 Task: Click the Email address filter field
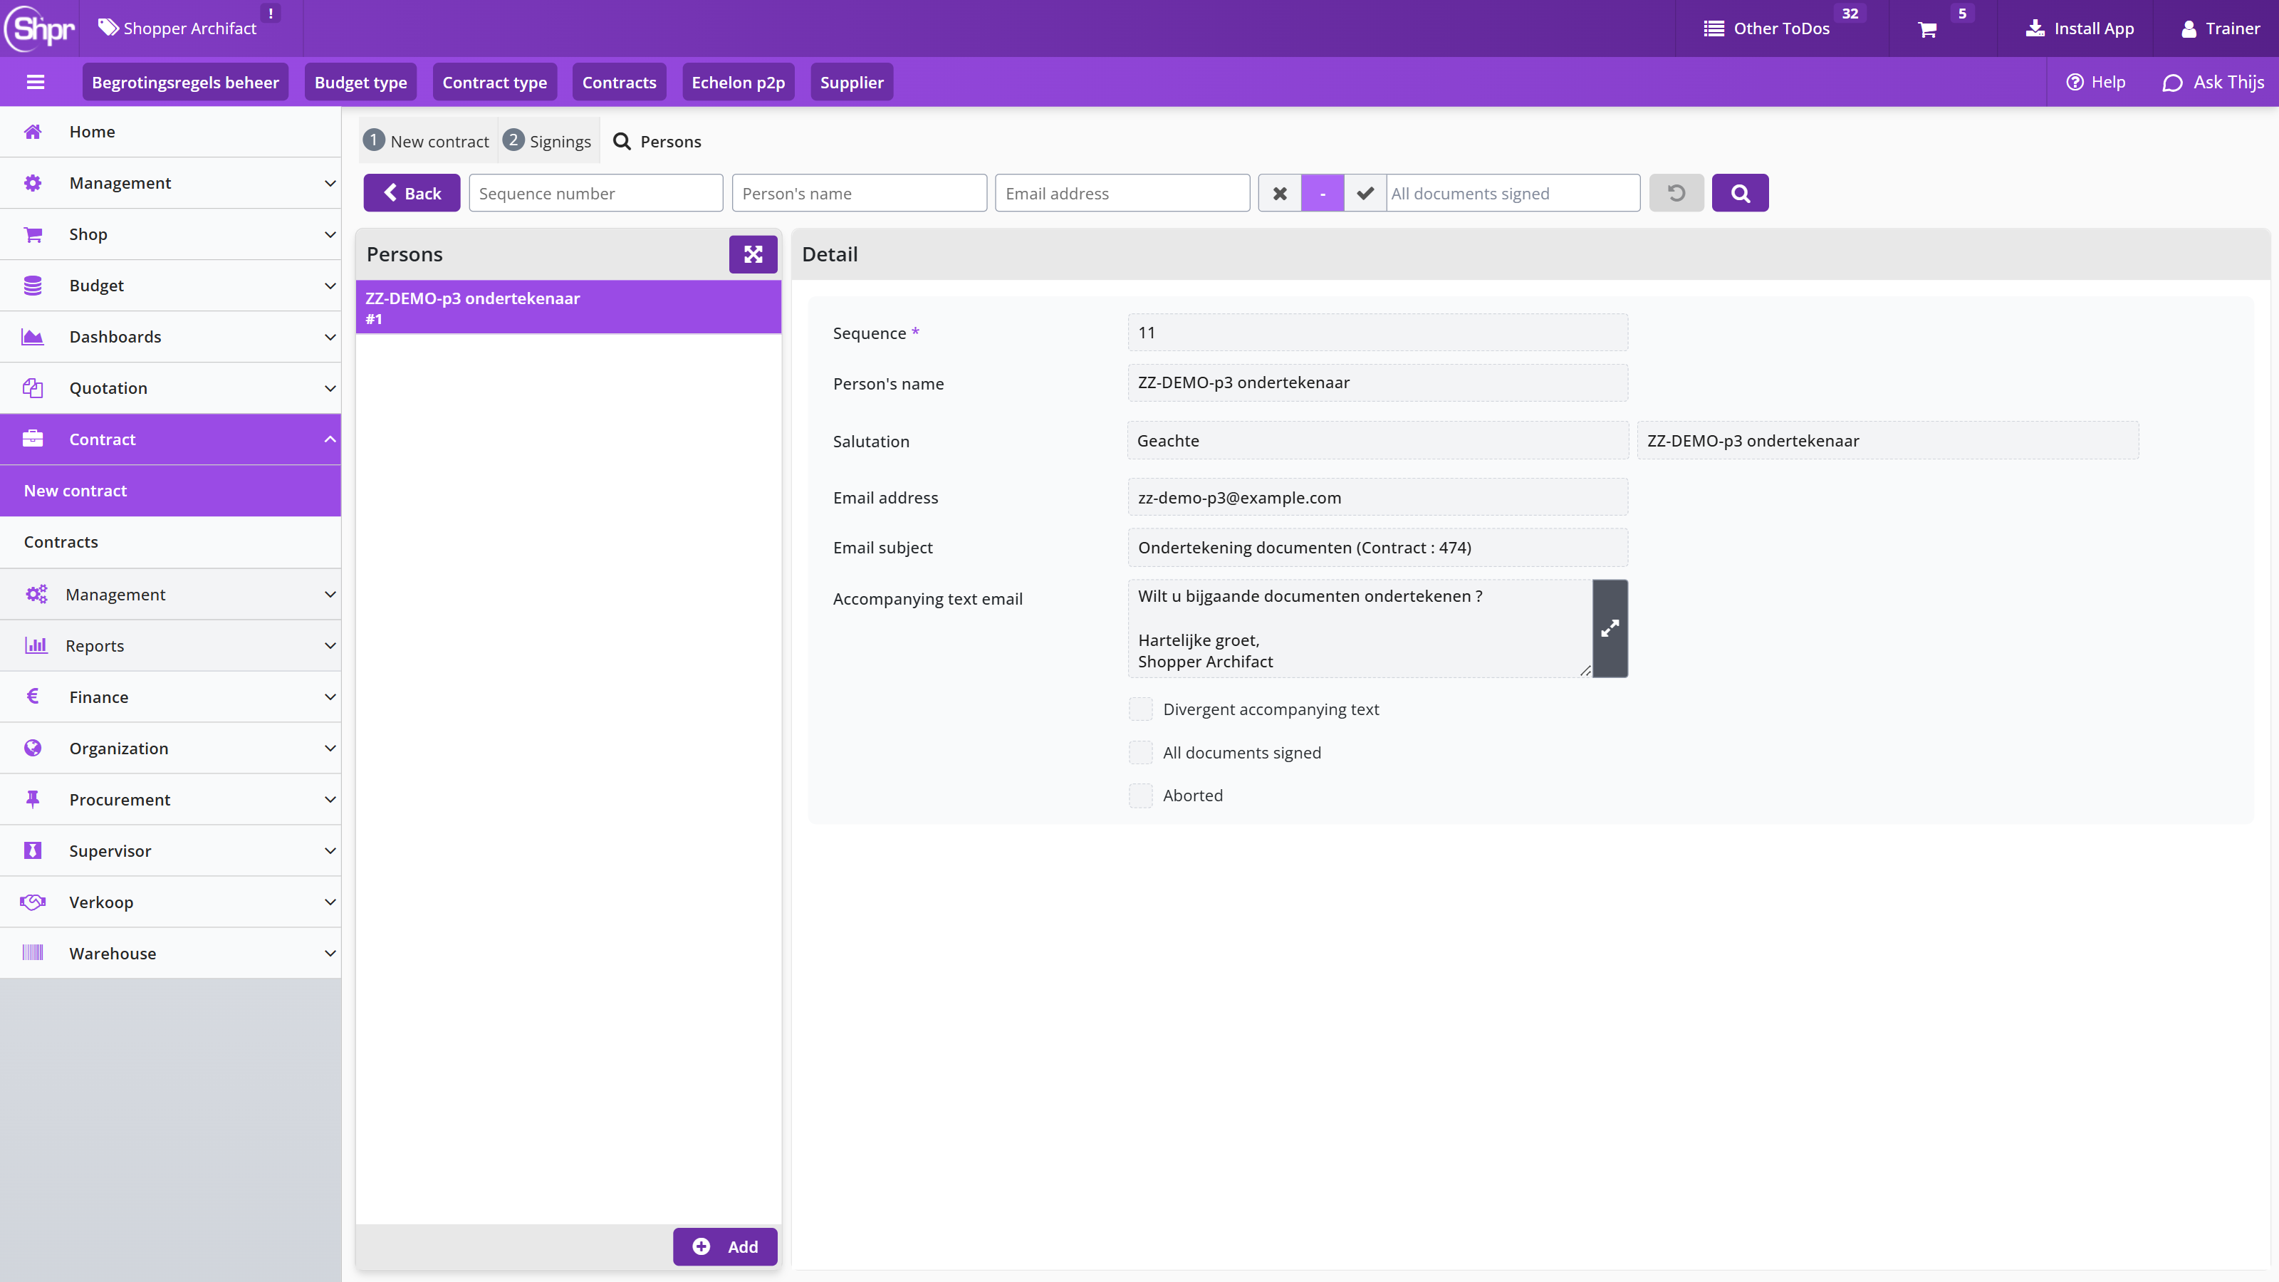[x=1122, y=193]
